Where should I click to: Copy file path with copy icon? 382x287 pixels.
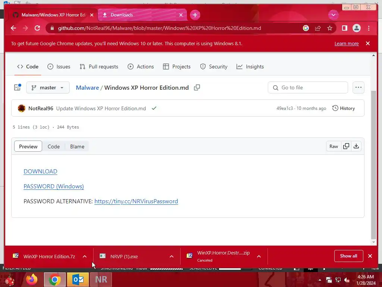click(x=197, y=87)
